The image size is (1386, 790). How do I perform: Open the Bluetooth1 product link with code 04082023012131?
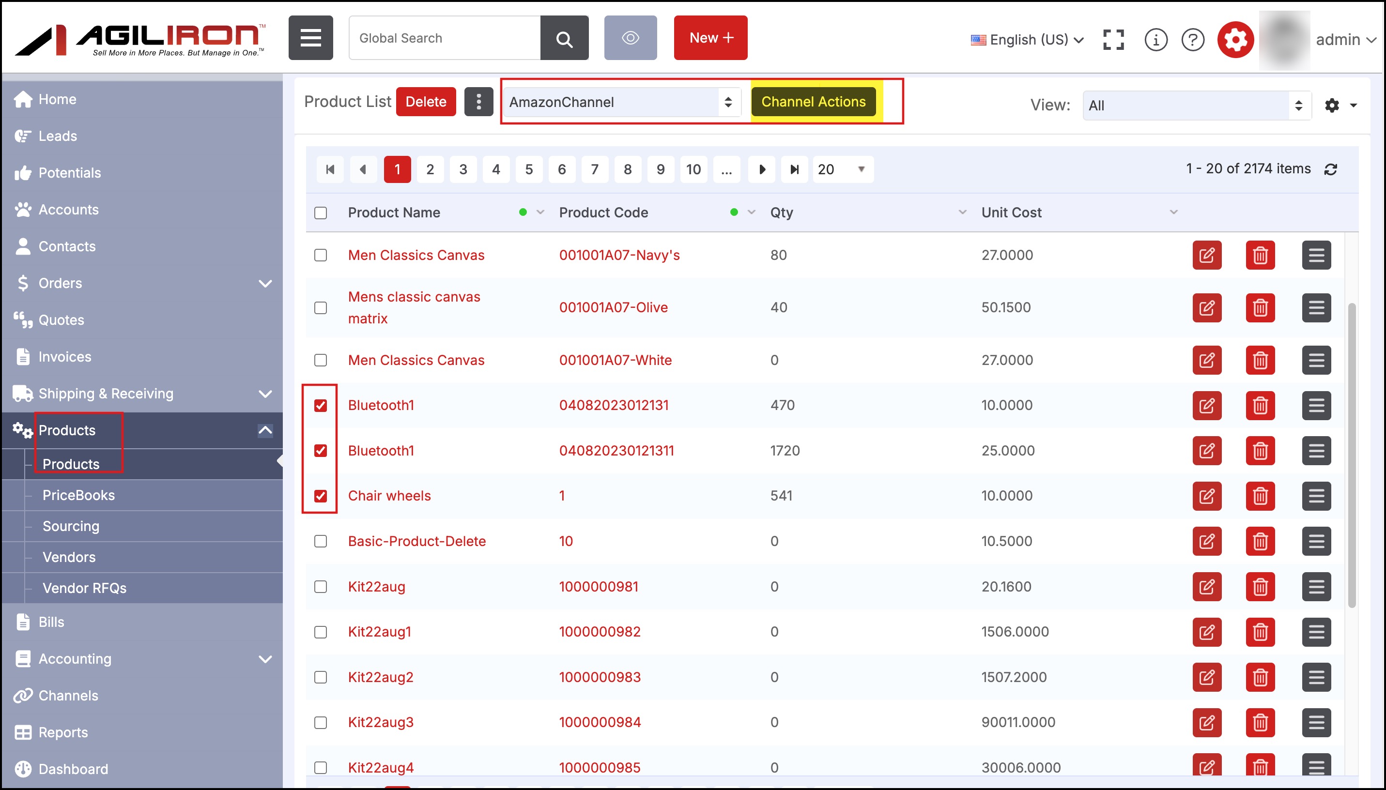(381, 405)
